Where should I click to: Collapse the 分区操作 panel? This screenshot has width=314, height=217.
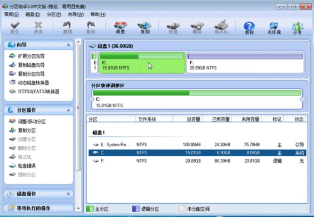[68, 110]
